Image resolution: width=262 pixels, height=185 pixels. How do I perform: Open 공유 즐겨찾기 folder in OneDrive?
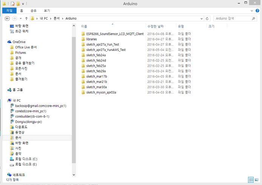25,63
